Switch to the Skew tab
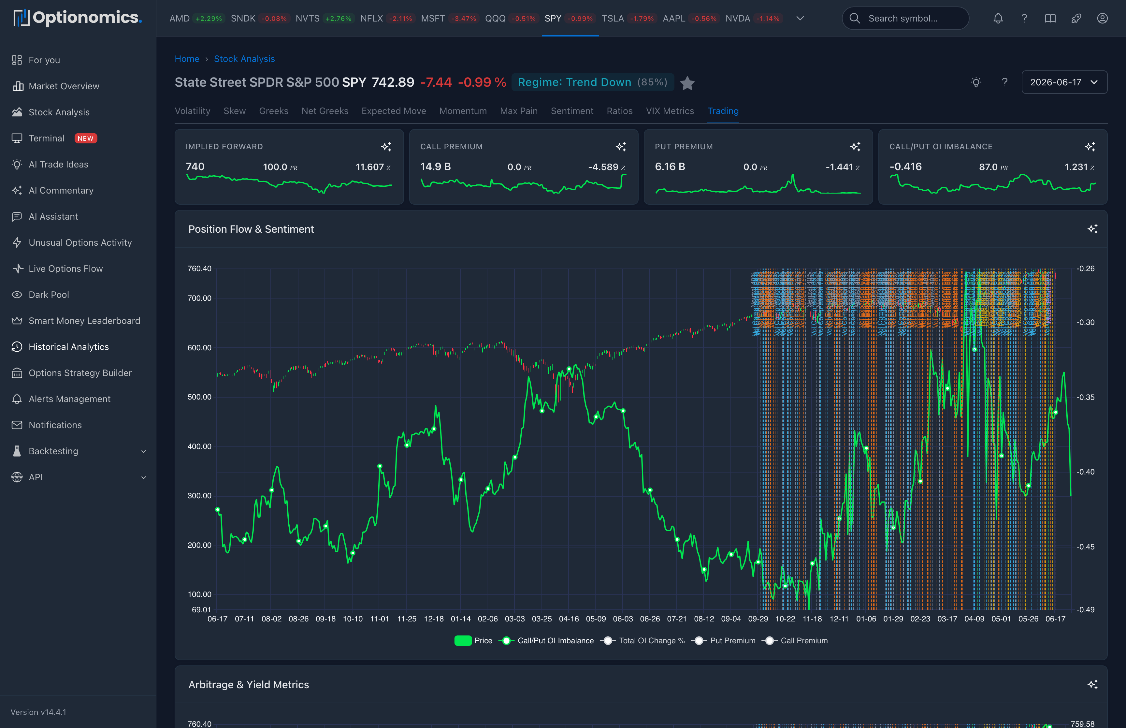 234,111
